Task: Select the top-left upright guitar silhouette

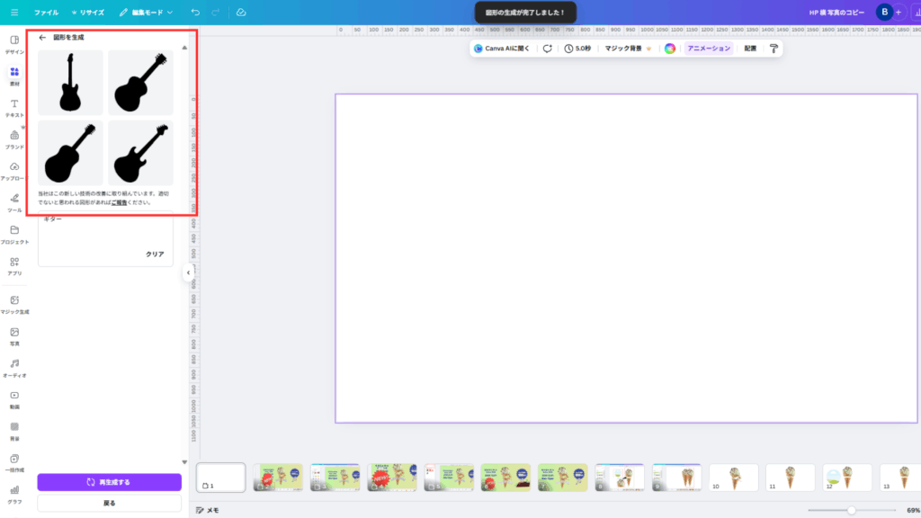Action: point(70,82)
